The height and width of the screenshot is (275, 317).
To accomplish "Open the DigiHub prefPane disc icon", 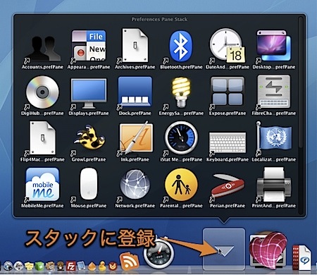I will tap(42, 92).
